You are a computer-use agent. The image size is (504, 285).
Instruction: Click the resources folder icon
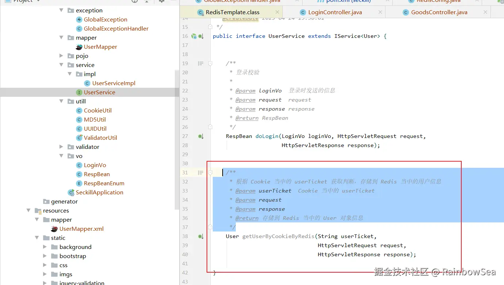point(38,211)
